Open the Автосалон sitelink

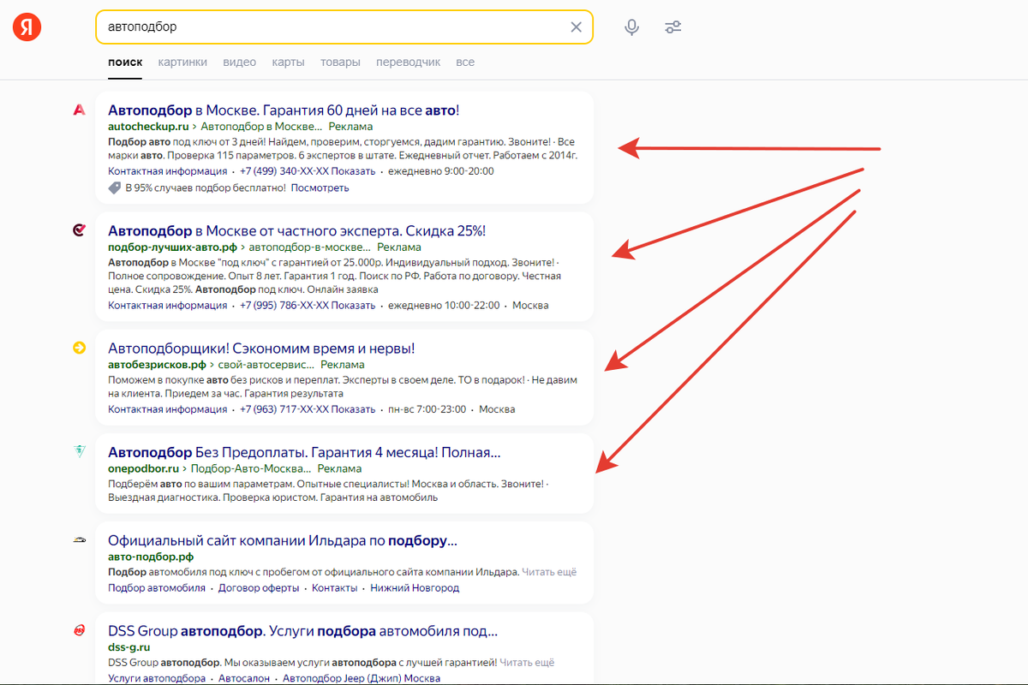click(244, 678)
